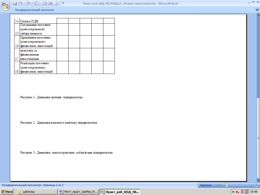Open the dropdown arrow beside shapes icon
This screenshot has height=195, width=260.
40,3
